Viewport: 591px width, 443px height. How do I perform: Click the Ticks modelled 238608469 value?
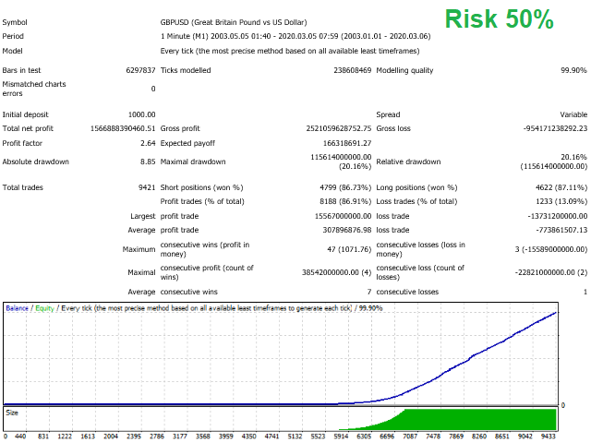coord(340,70)
